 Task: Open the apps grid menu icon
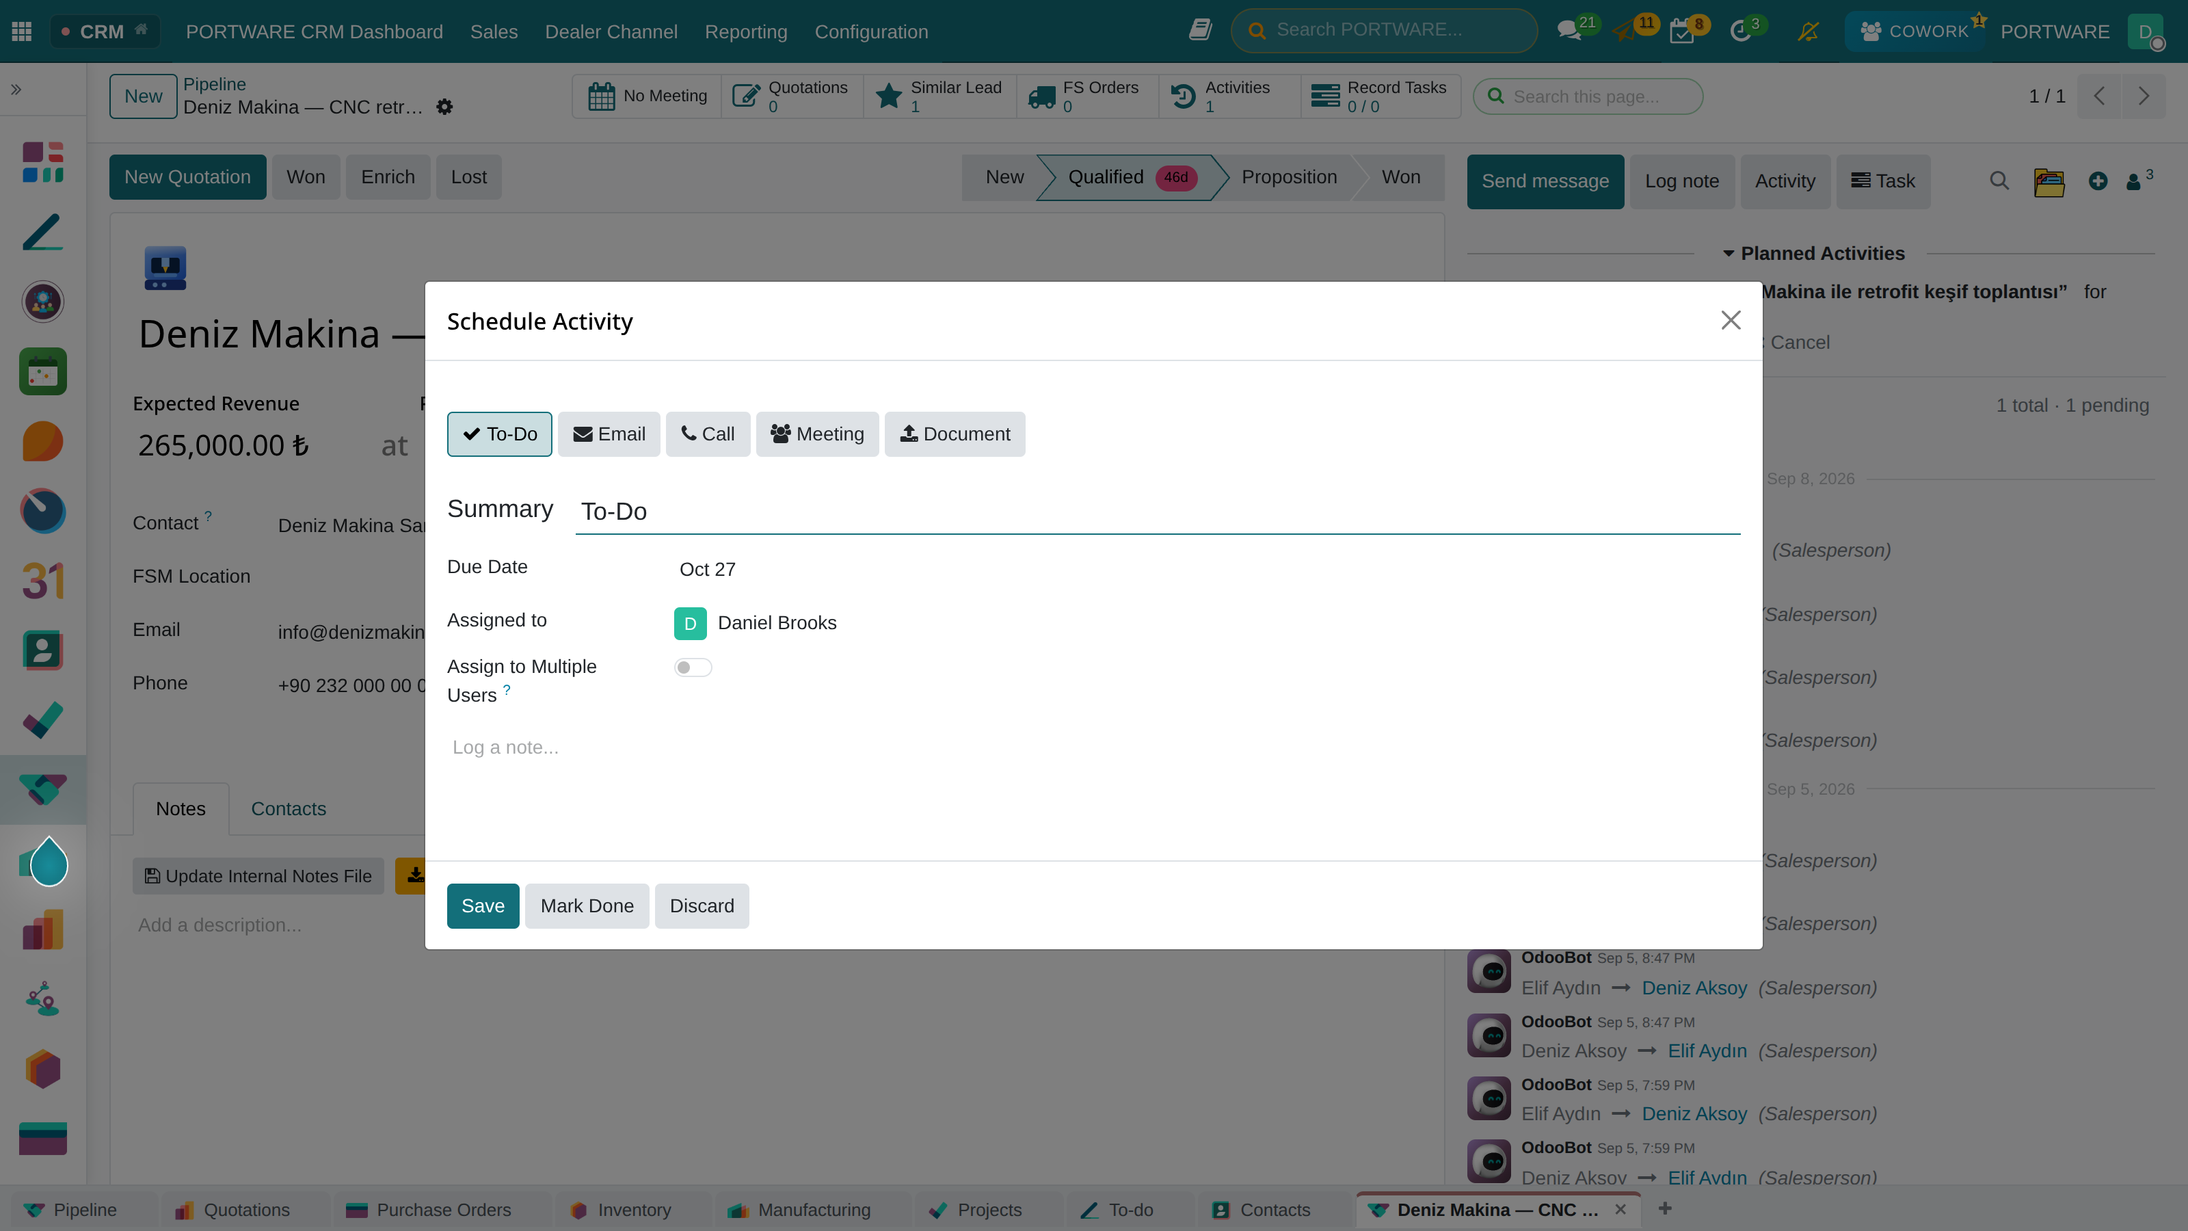pyautogui.click(x=22, y=31)
